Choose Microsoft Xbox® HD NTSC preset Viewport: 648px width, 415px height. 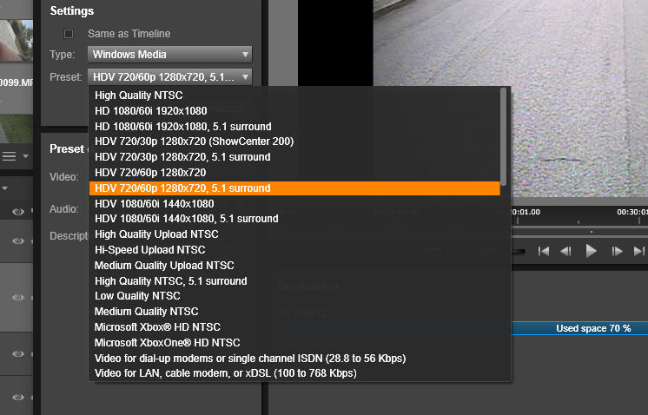pos(157,327)
